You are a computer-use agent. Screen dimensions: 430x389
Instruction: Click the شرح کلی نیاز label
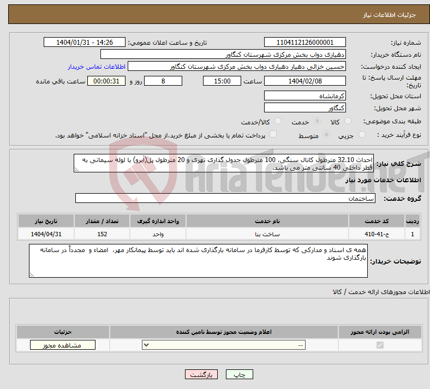point(398,164)
